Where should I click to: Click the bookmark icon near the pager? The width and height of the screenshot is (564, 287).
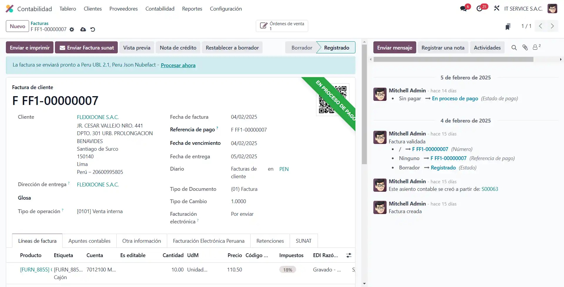(508, 26)
